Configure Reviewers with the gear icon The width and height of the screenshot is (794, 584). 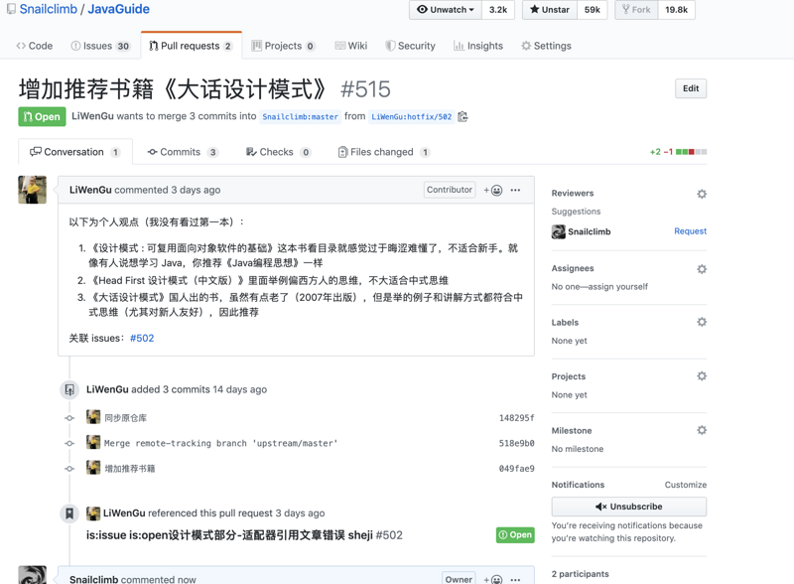point(702,194)
